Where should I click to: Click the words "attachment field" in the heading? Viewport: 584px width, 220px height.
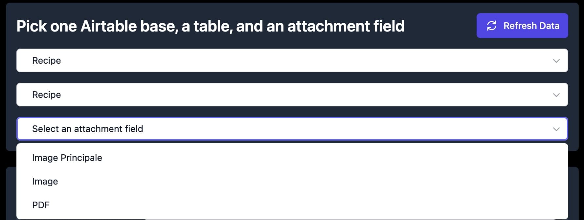click(x=346, y=26)
